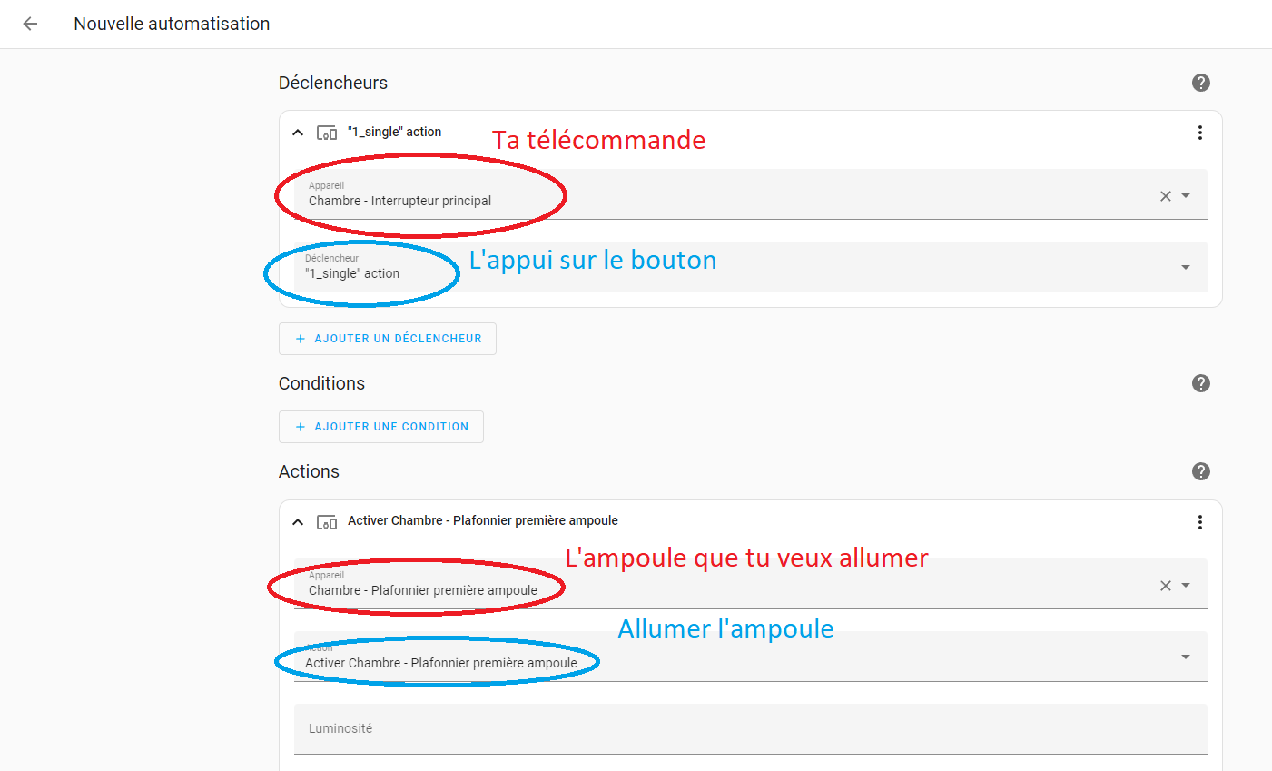Clear the trigger Appareil selection

point(1166,196)
